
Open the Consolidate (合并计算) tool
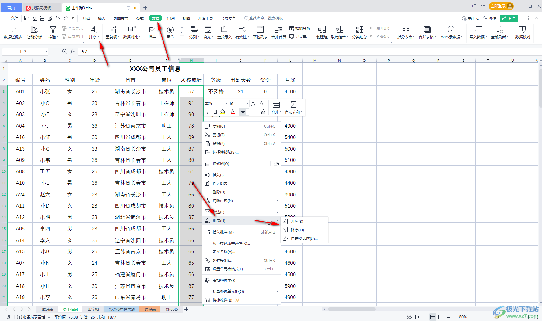[x=279, y=32]
